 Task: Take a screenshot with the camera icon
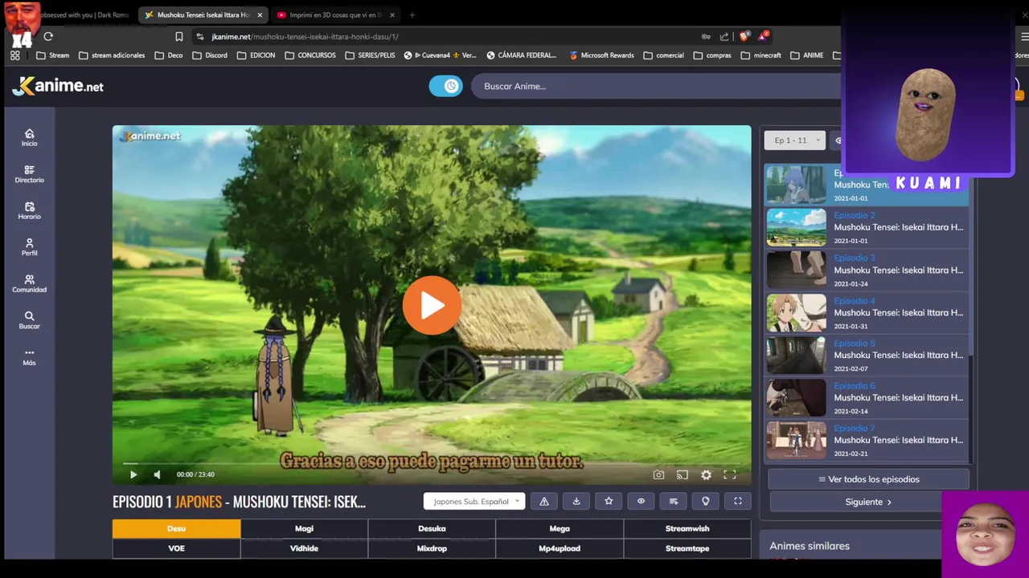tap(658, 474)
